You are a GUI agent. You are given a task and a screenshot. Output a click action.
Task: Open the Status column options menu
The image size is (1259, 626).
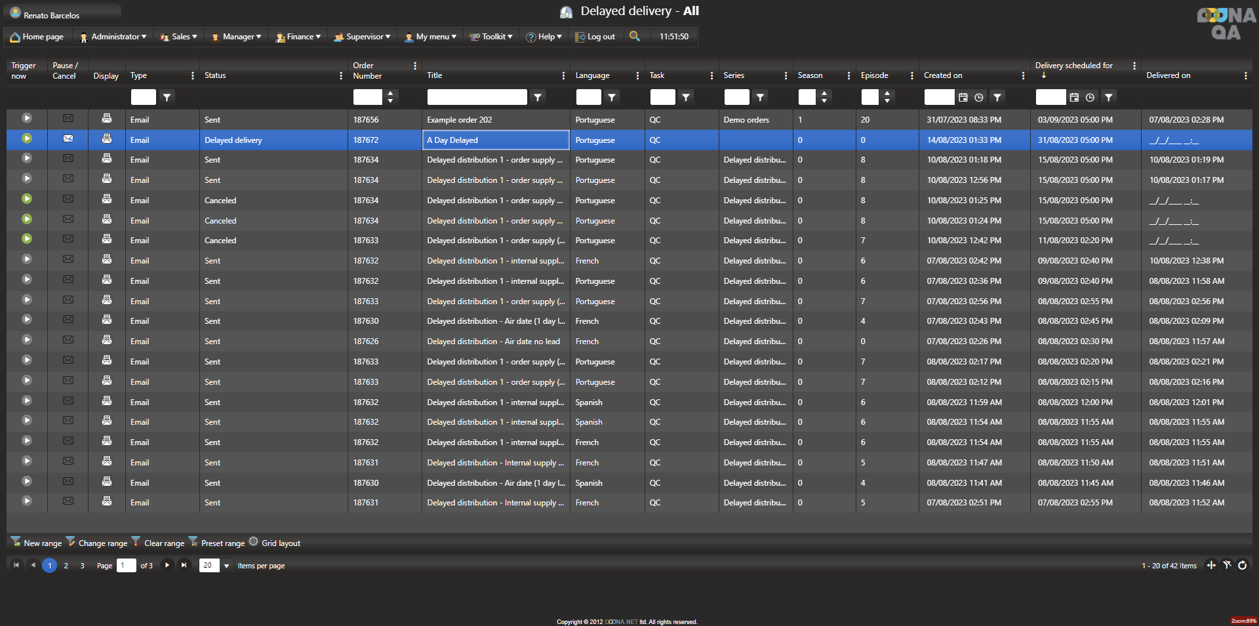[341, 76]
